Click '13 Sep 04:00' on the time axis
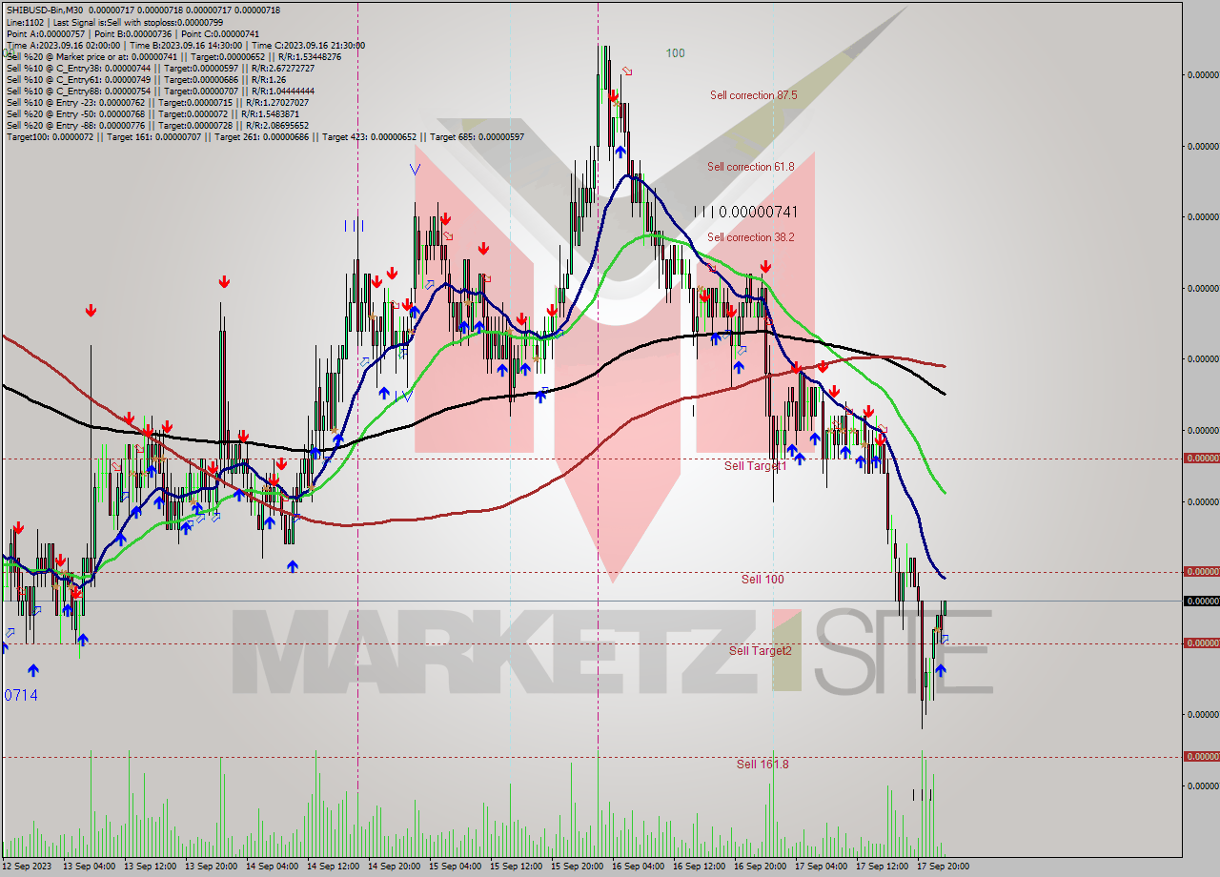 click(x=91, y=867)
